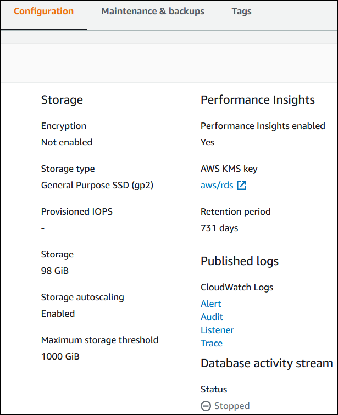Click the Published logs heading
Viewport: 338px width, 415px height.
240,261
